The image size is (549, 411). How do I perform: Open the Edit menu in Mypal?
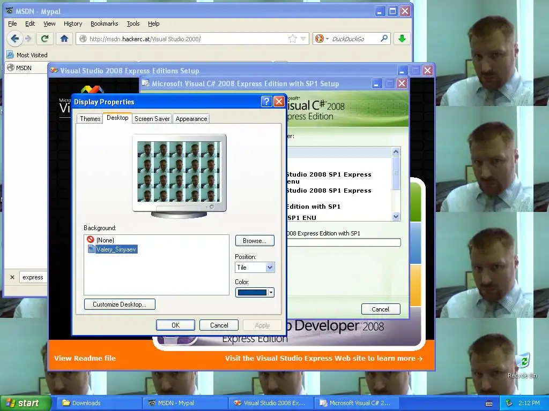pyautogui.click(x=30, y=24)
